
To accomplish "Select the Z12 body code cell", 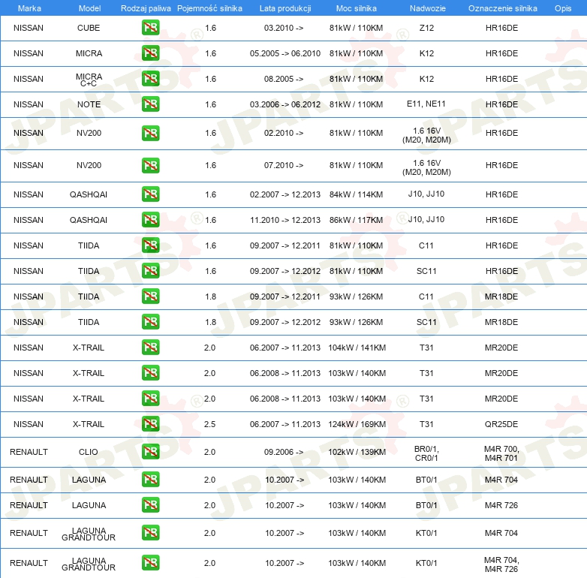I will [x=426, y=28].
